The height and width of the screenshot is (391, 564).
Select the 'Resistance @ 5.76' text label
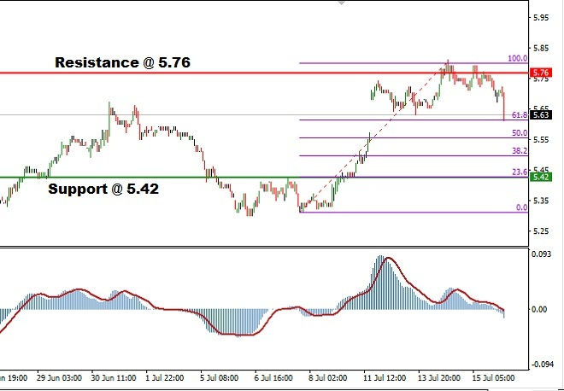(x=123, y=62)
